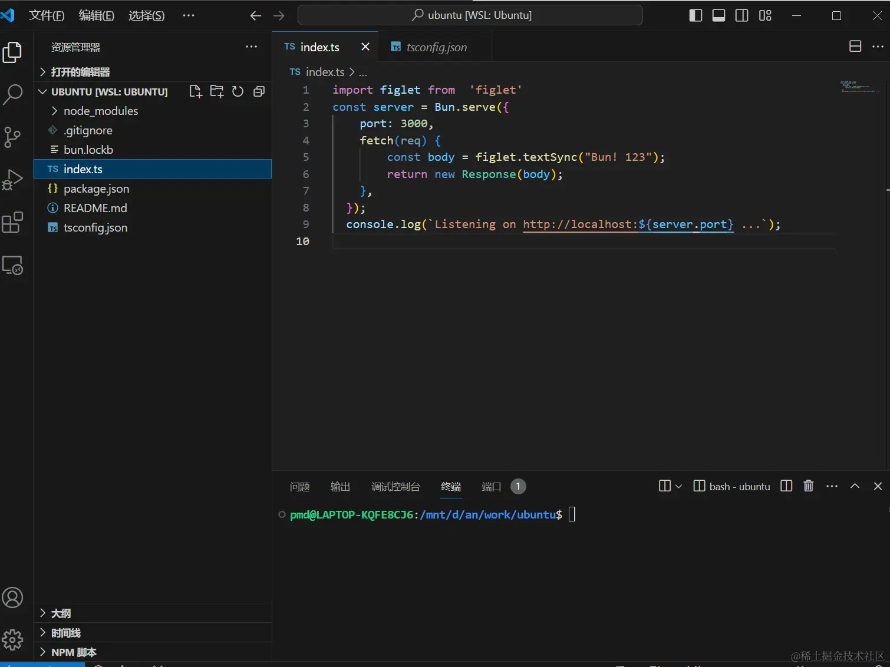Refresh the explorer file tree
890x667 pixels.
point(238,91)
